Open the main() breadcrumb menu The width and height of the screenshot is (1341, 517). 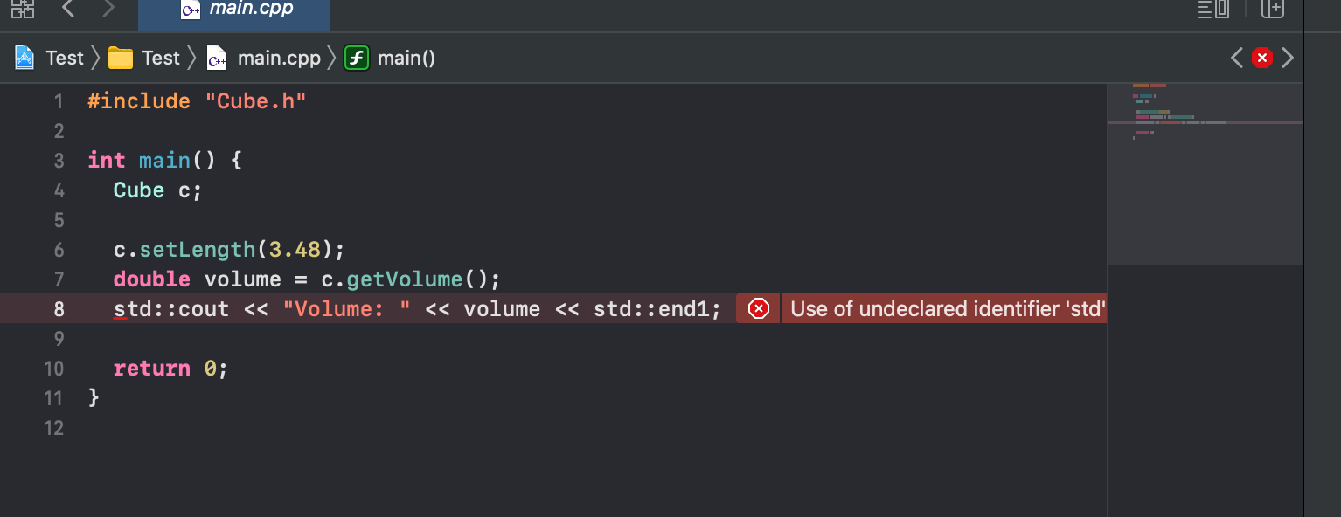pyautogui.click(x=405, y=57)
